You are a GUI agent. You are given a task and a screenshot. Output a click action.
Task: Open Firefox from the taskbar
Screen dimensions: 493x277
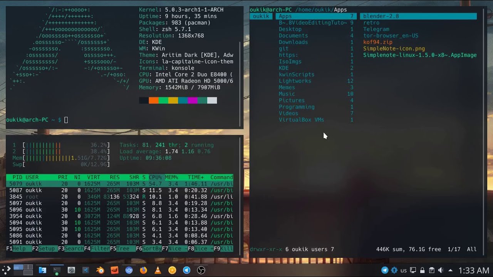(x=143, y=270)
